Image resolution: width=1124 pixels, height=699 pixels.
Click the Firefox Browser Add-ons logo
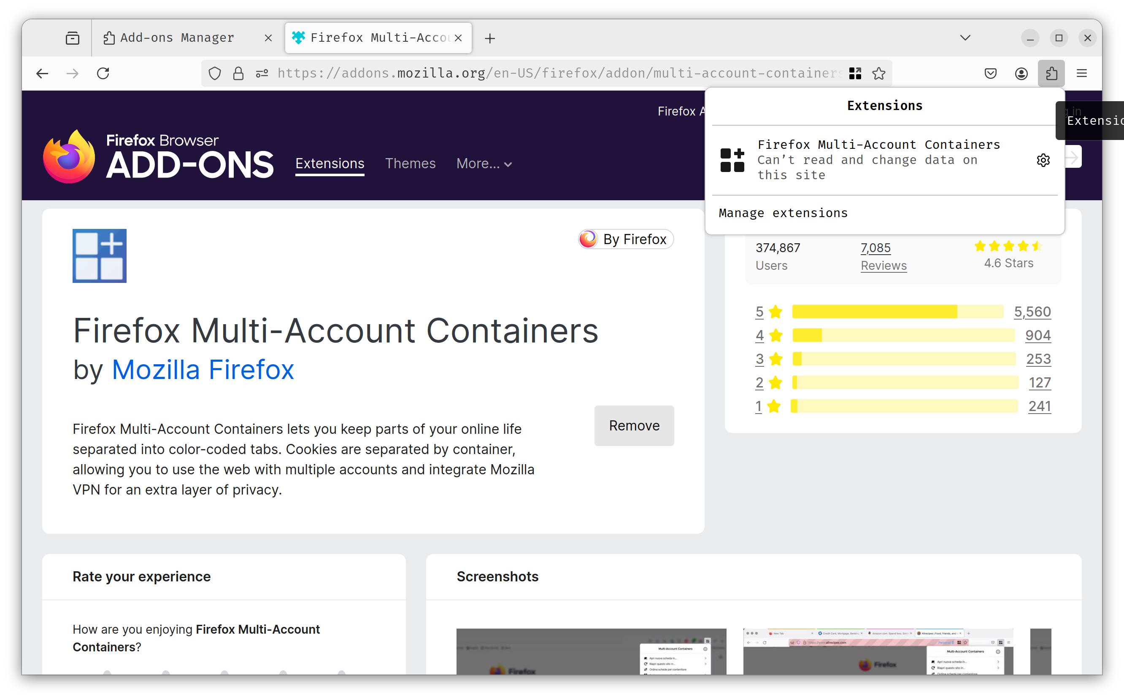click(x=158, y=157)
